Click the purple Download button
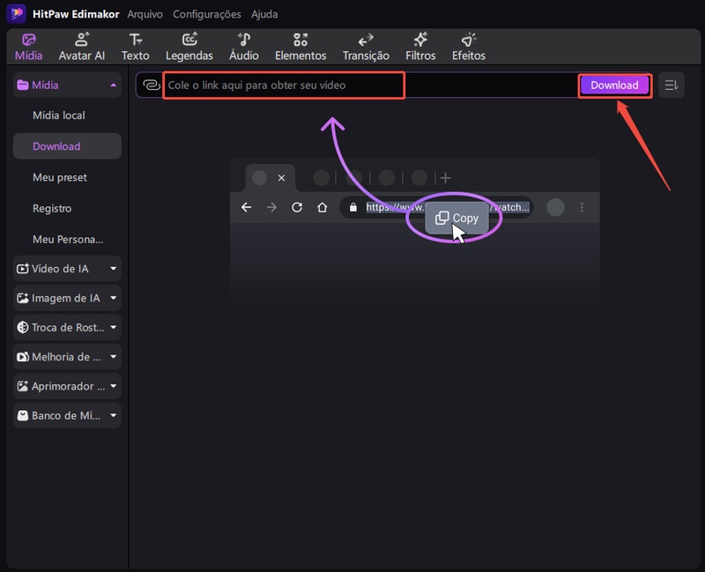705x572 pixels. (614, 85)
